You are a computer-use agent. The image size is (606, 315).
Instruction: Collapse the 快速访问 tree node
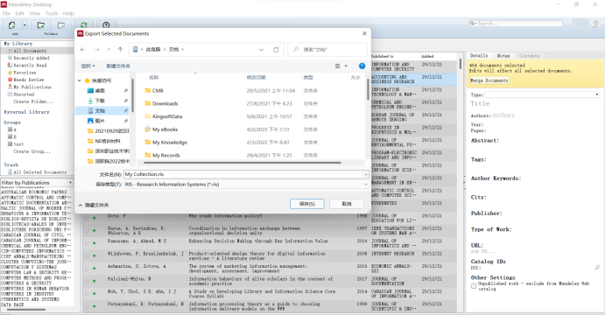(79, 80)
